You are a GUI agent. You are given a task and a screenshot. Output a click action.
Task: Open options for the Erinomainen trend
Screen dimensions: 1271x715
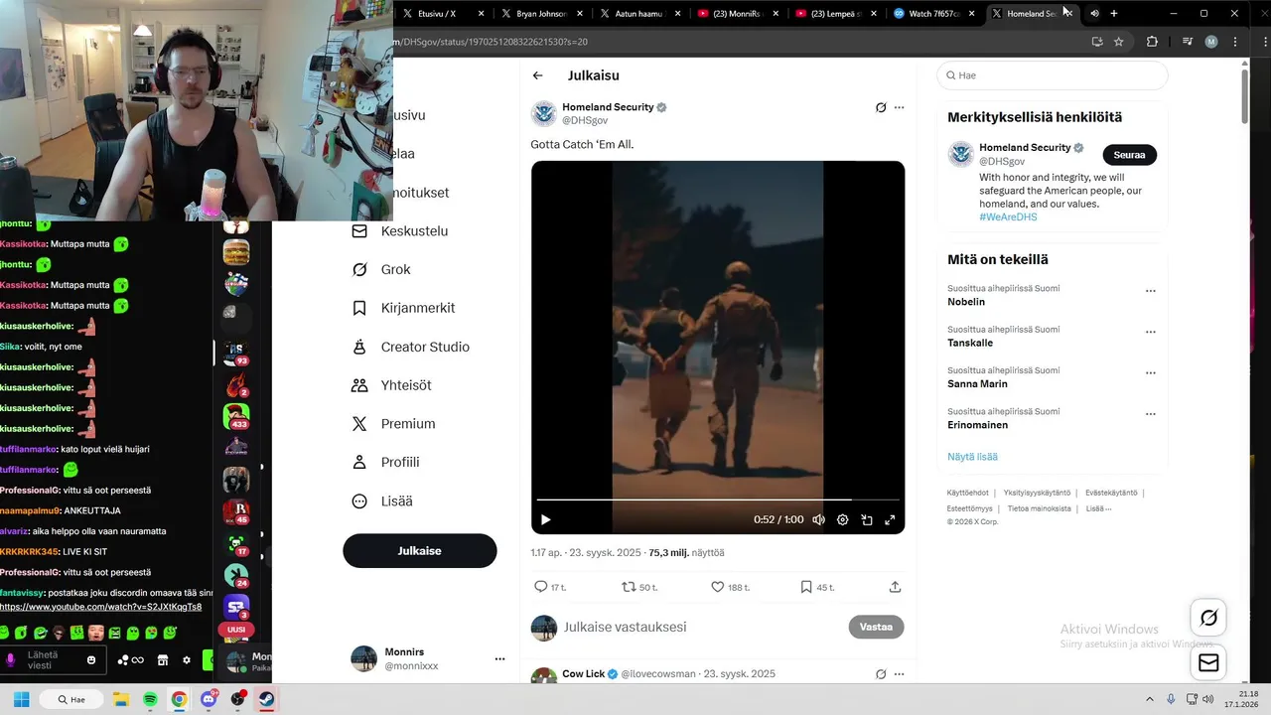click(x=1151, y=414)
